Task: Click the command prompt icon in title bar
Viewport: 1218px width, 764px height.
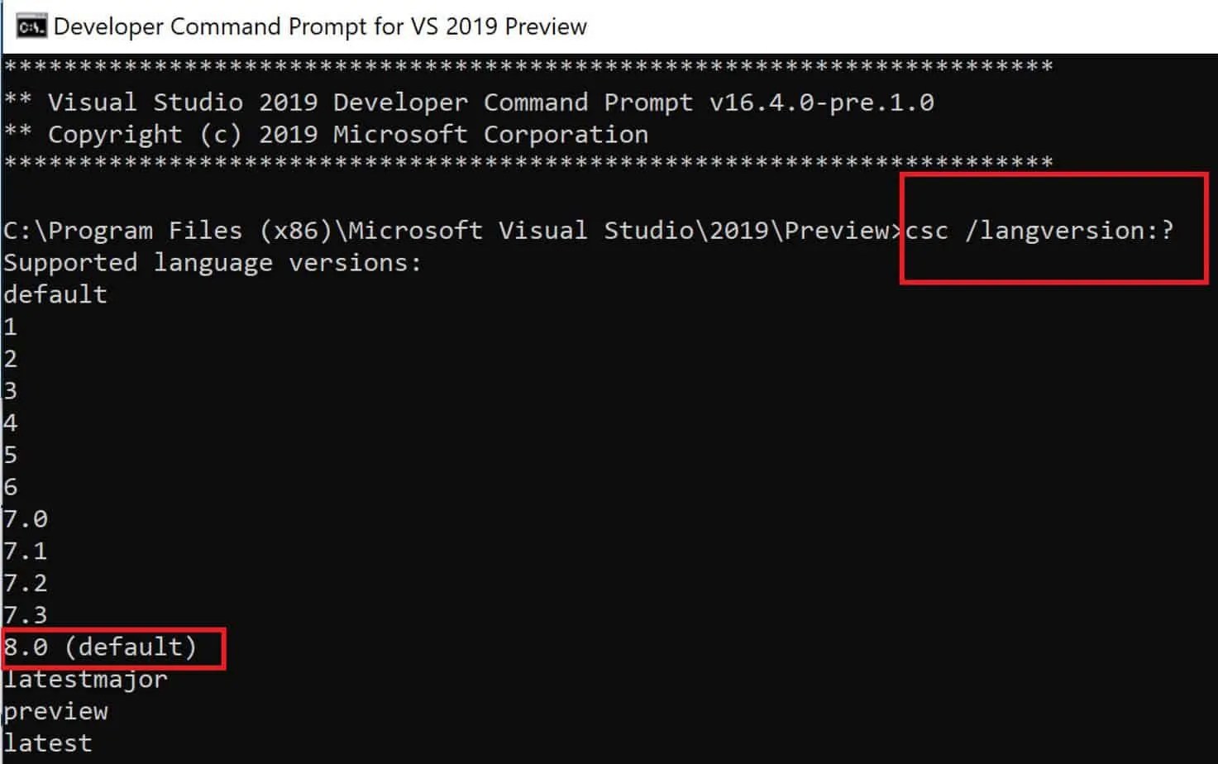Action: 31,26
